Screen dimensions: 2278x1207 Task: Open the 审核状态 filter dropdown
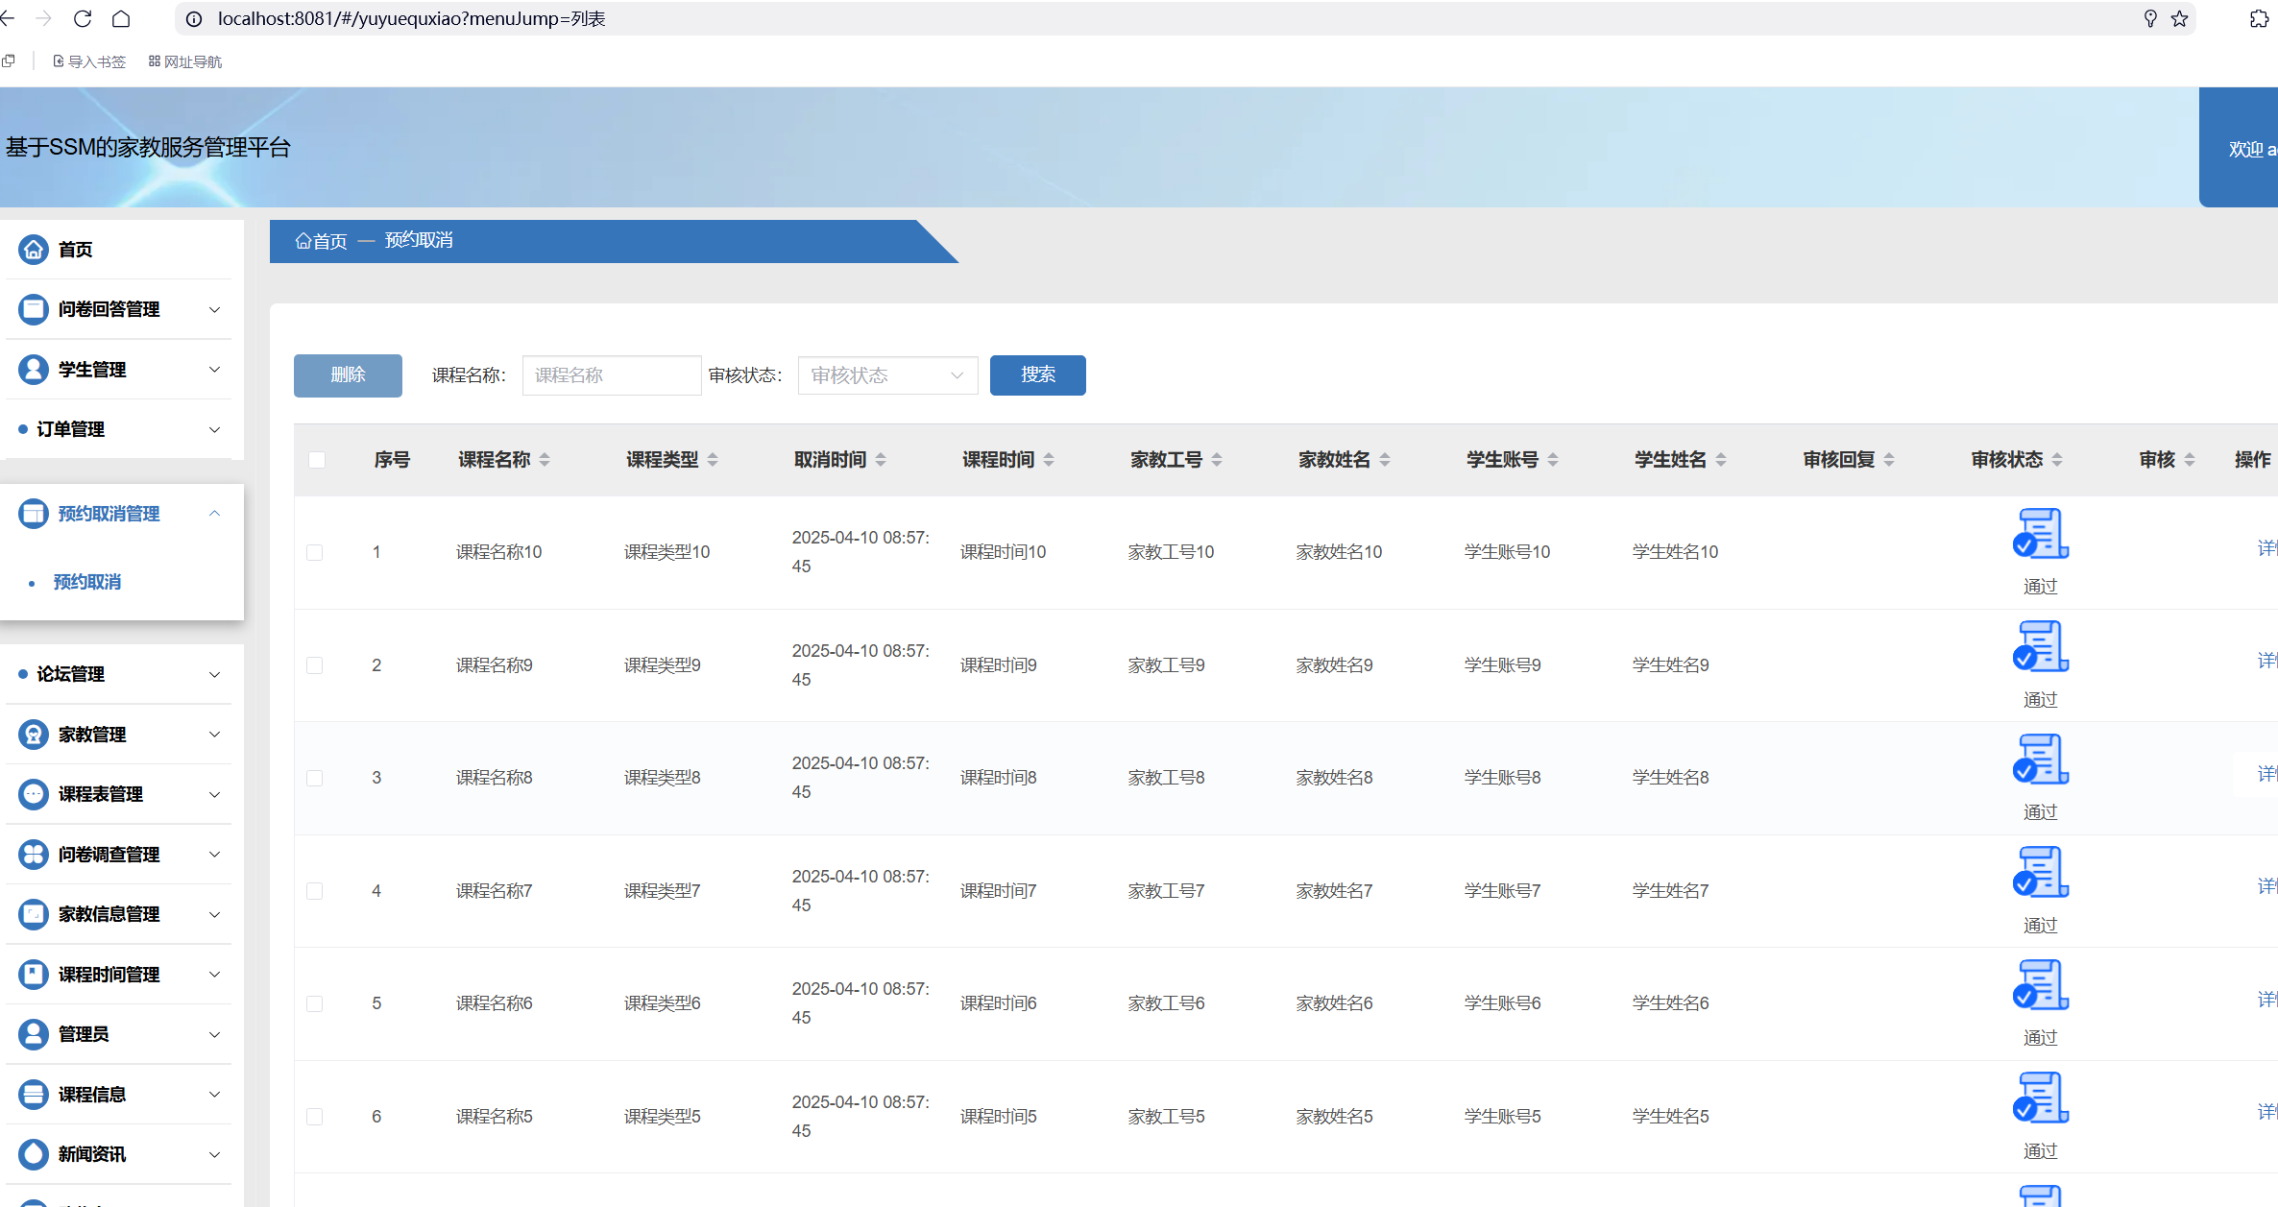[886, 375]
